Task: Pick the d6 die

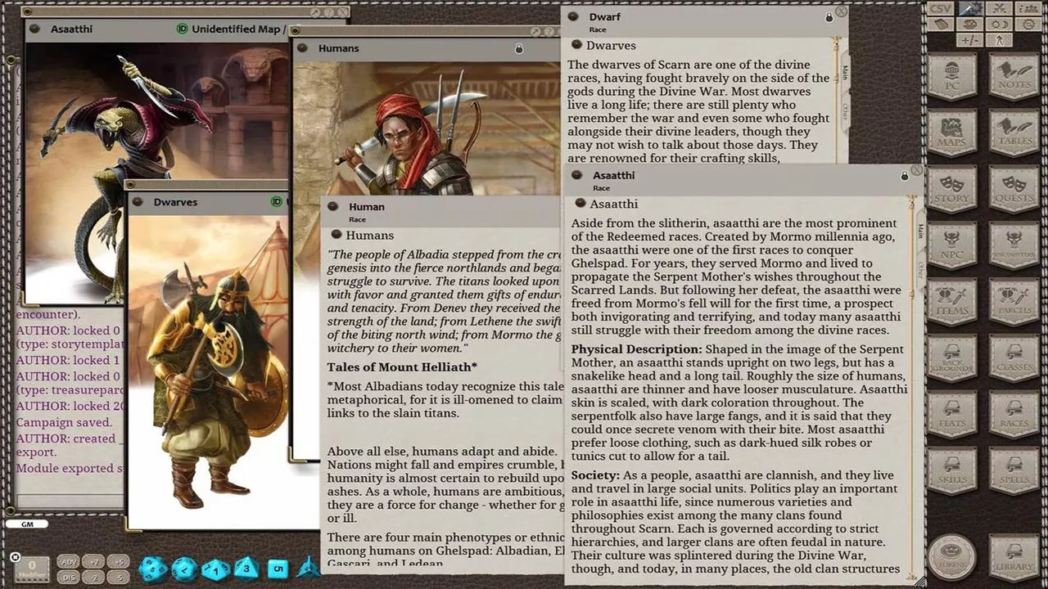Action: [x=278, y=568]
